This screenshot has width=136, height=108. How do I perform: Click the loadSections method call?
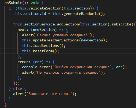[x=46, y=46]
